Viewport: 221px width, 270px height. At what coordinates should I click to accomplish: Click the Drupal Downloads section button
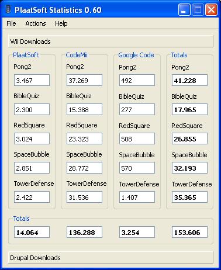click(x=110, y=258)
